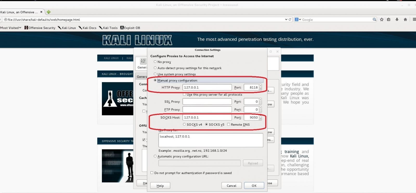The width and height of the screenshot is (416, 193).
Task: Open the downloads arrow icon
Action: tap(397, 19)
